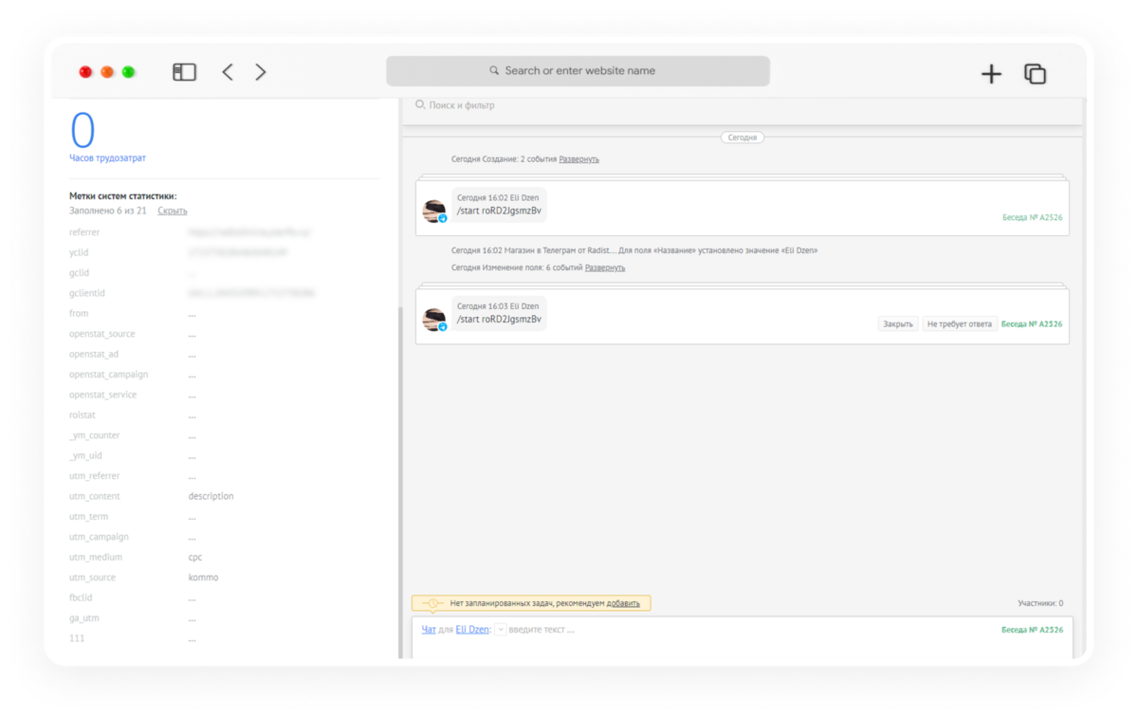Hide the statistics labels via Скрыть
Image resolution: width=1138 pixels, height=718 pixels.
point(173,211)
